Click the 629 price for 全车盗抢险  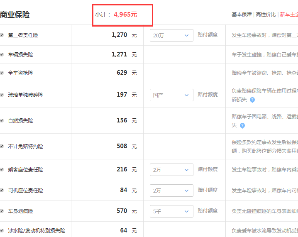click(x=122, y=73)
